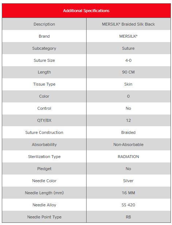Viewport: 172px width, 225px height.
Task: Click the Skin value cell
Action: (x=128, y=84)
